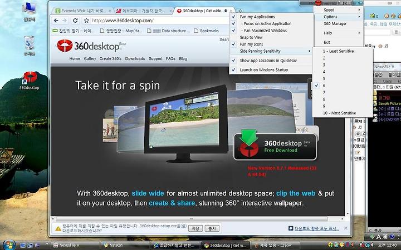Switch to NexusFile V taskbar button
Screen dimensions: 401x250
pyautogui.click(x=74, y=246)
